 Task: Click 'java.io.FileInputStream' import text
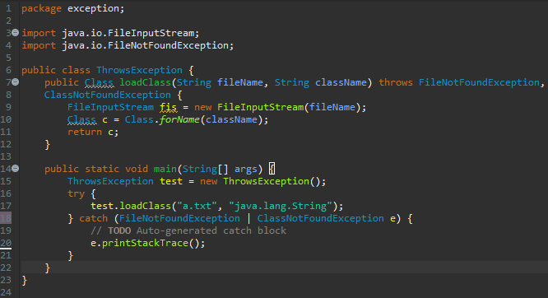coord(128,33)
